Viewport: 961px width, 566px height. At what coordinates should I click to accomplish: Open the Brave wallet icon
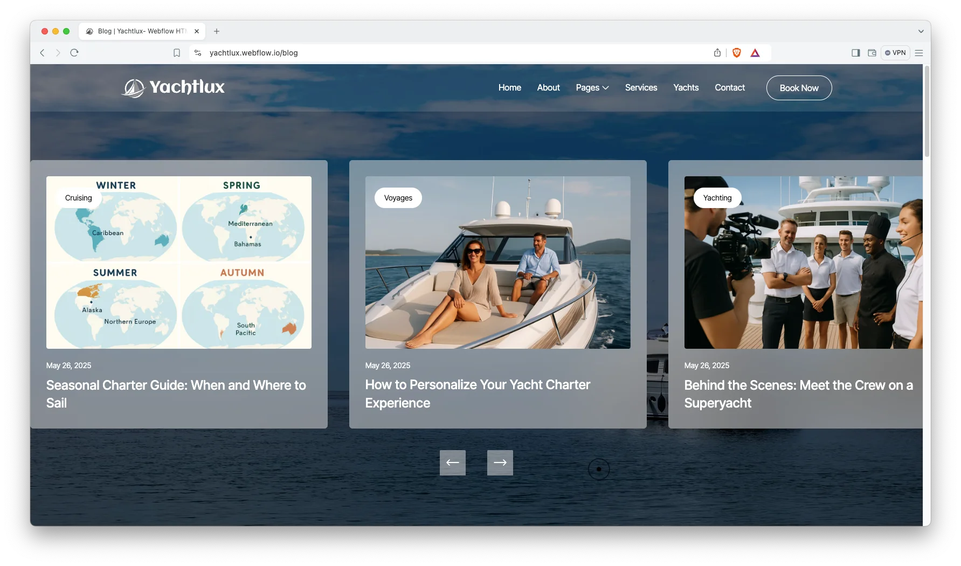(872, 53)
